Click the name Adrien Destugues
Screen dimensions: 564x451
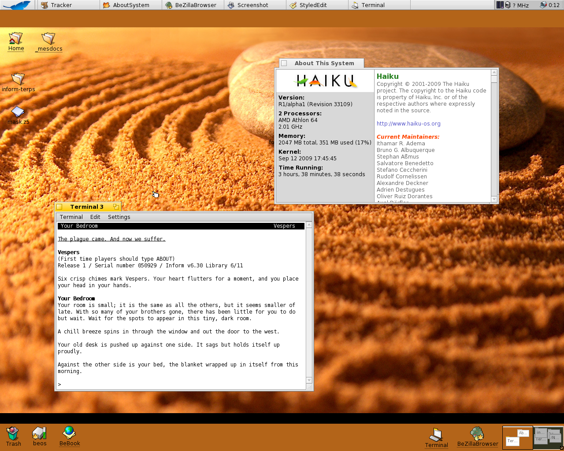pos(401,190)
